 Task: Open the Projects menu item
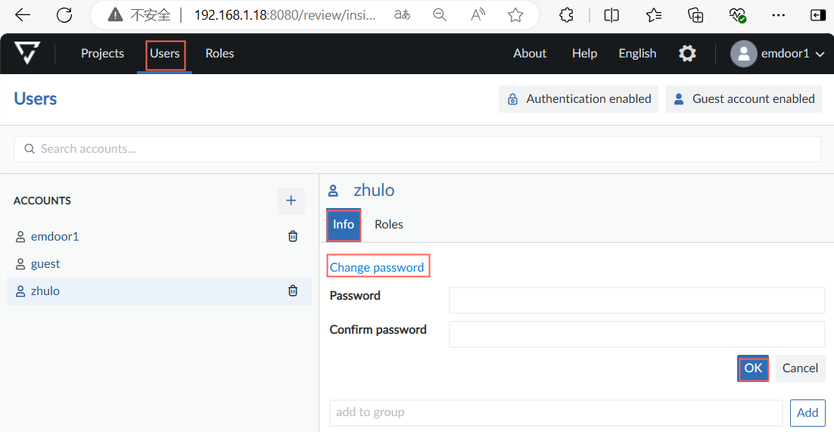[102, 54]
